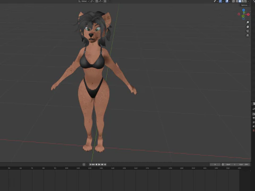Jump to timeline start frame
This screenshot has height=191, width=255.
[x=90, y=164]
